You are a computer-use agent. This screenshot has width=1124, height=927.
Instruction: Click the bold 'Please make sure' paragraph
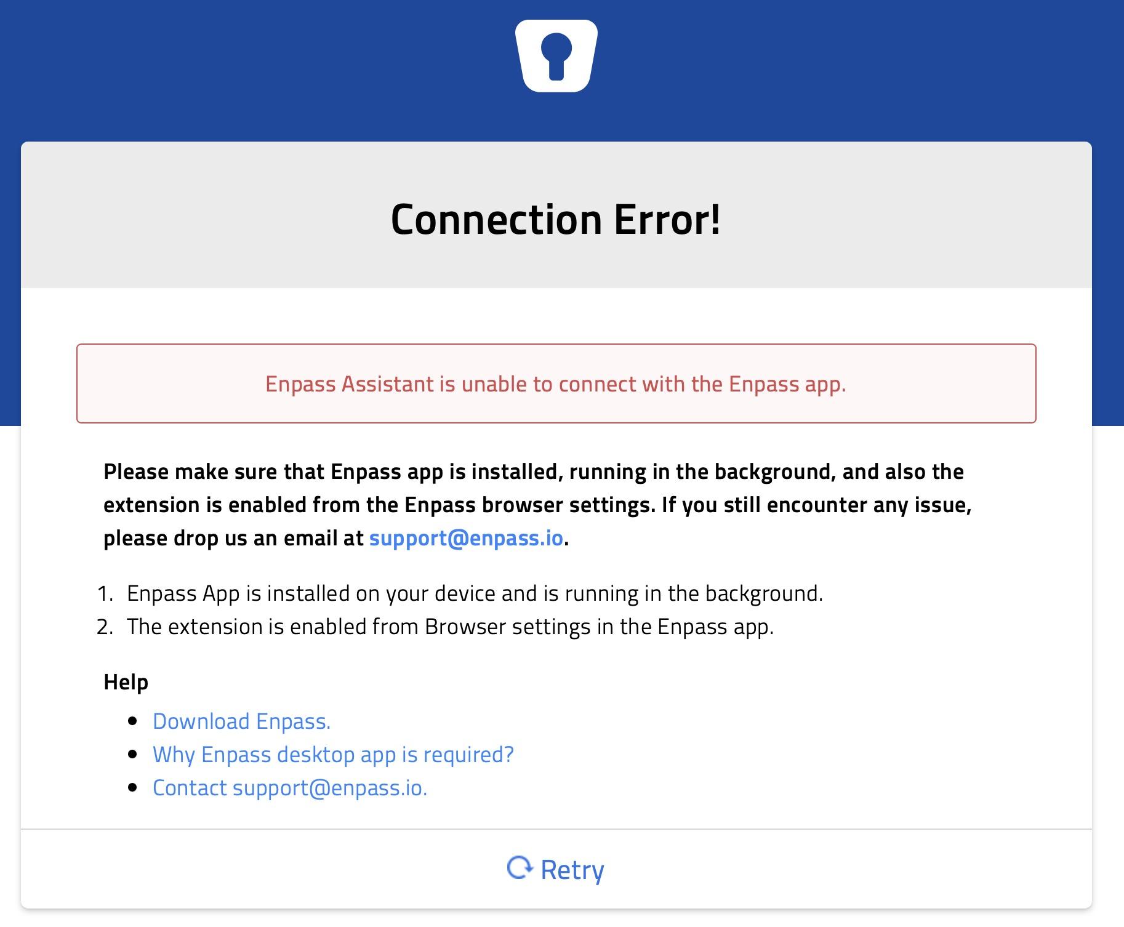[537, 505]
